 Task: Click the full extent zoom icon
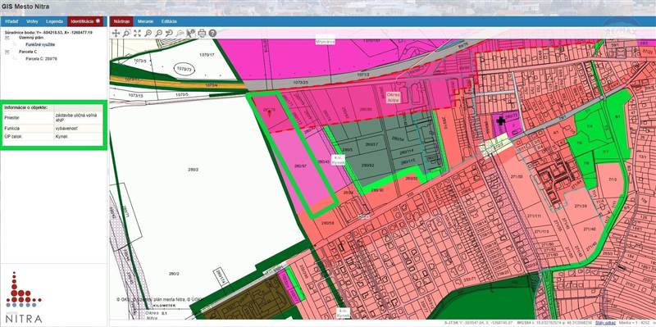click(x=137, y=33)
